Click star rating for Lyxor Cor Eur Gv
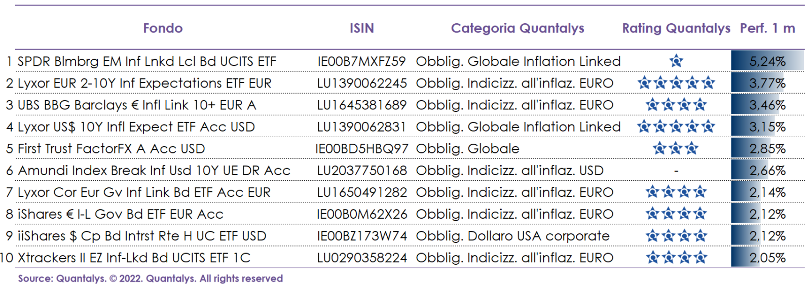The height and width of the screenshot is (287, 811). pos(676,192)
